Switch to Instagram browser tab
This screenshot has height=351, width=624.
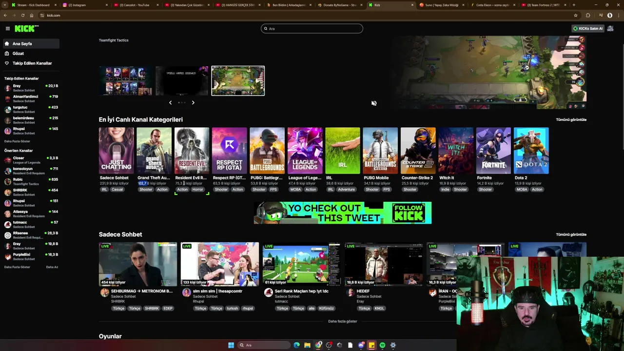tap(85, 5)
